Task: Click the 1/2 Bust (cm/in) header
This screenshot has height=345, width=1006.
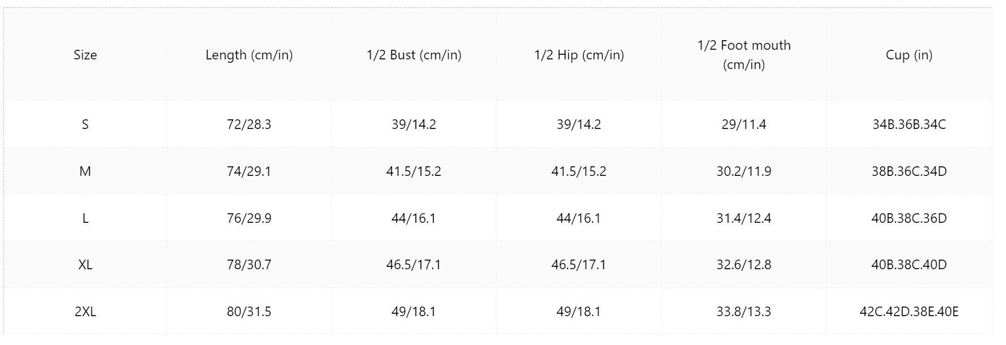Action: click(414, 55)
